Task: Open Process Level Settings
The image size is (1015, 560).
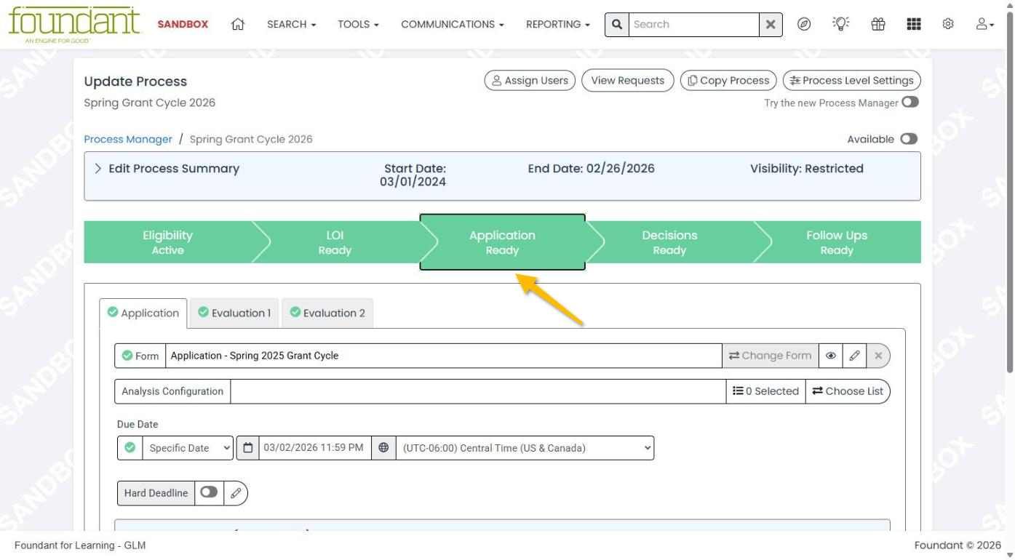Action: click(x=852, y=81)
